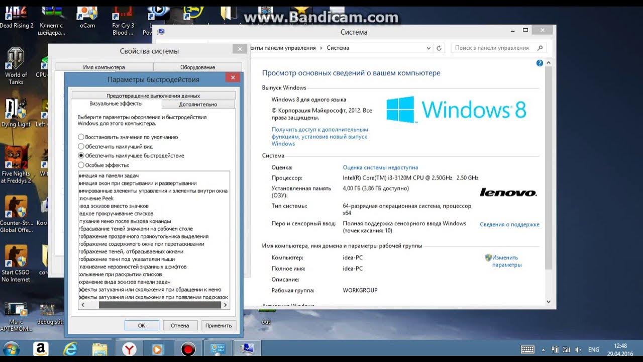Show hidden tray icons arrow
Viewport: 643px width, 362px height.
(x=543, y=349)
